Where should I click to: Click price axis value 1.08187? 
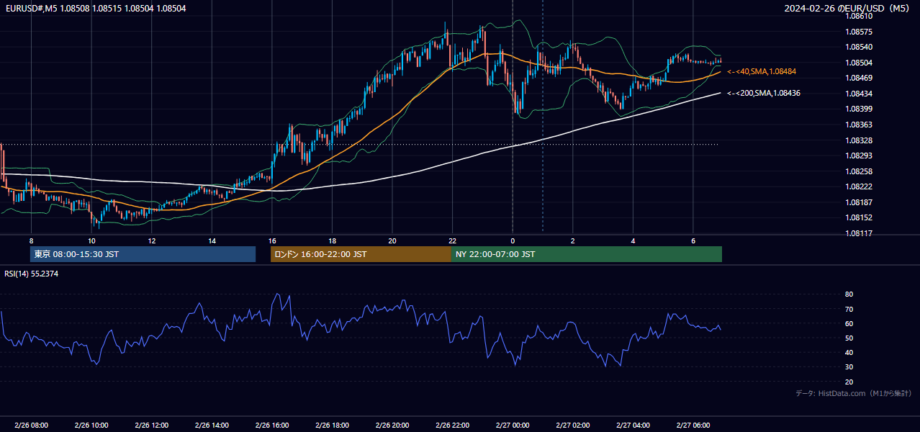point(858,202)
